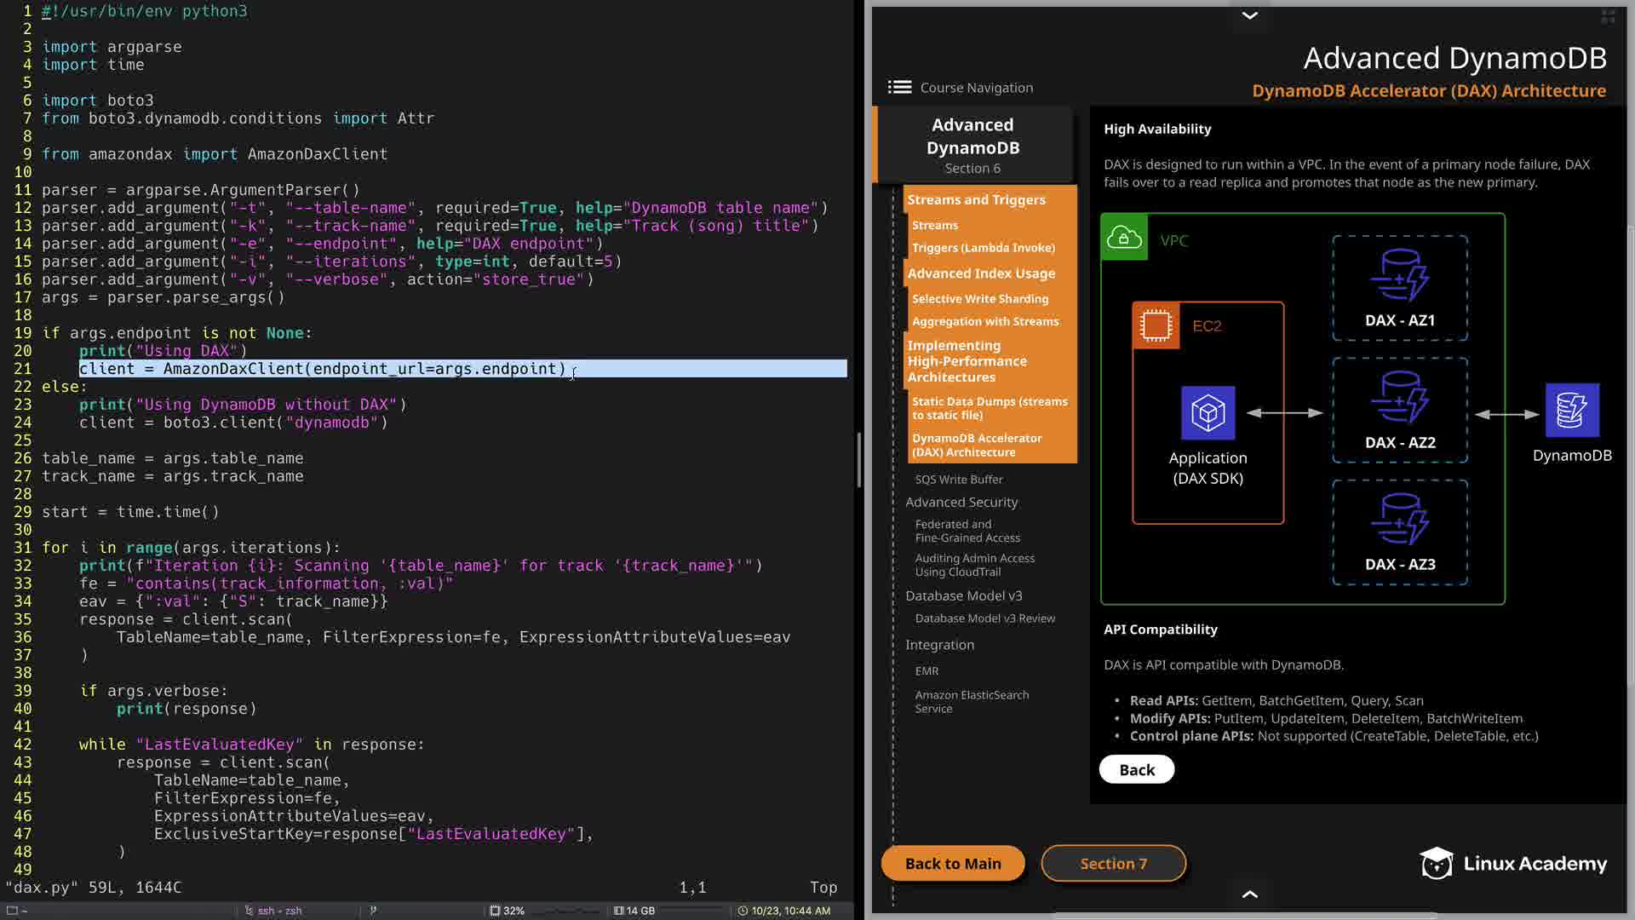Click the clock icon in status bar
The width and height of the screenshot is (1635, 920).
click(x=743, y=911)
